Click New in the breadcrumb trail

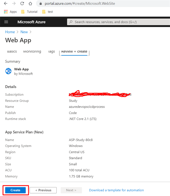pos(24,32)
